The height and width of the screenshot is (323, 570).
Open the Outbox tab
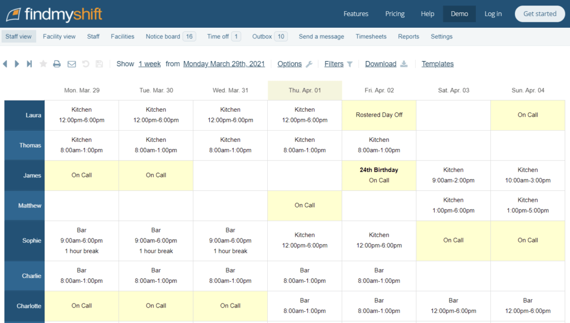coord(269,36)
